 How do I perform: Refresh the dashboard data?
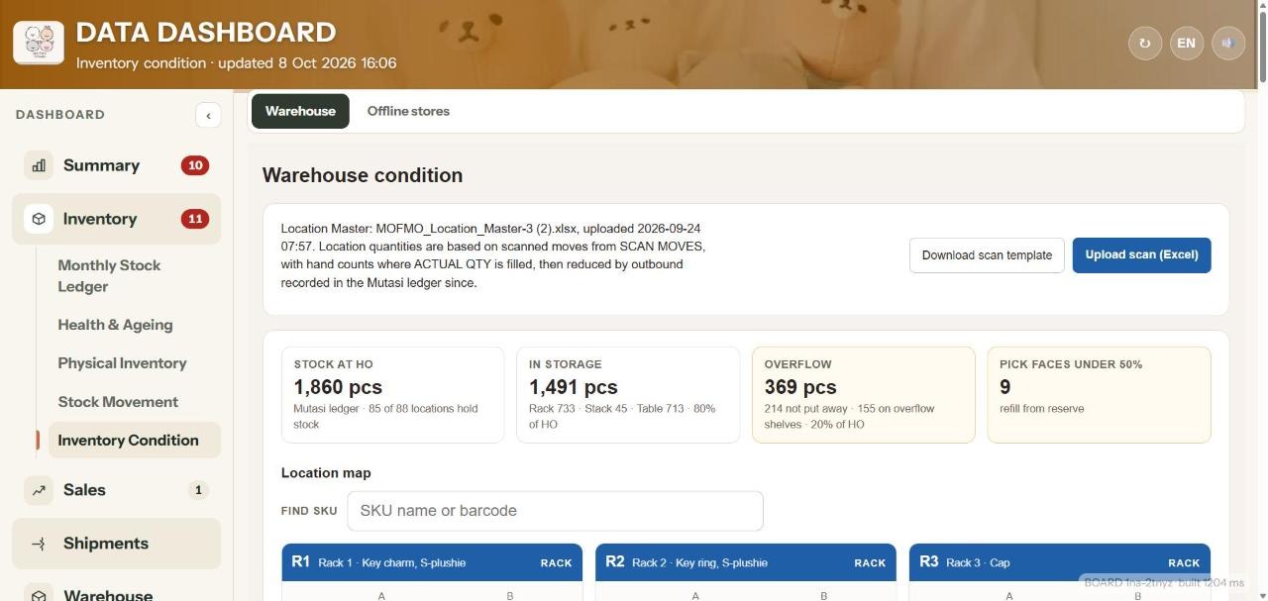[x=1145, y=43]
